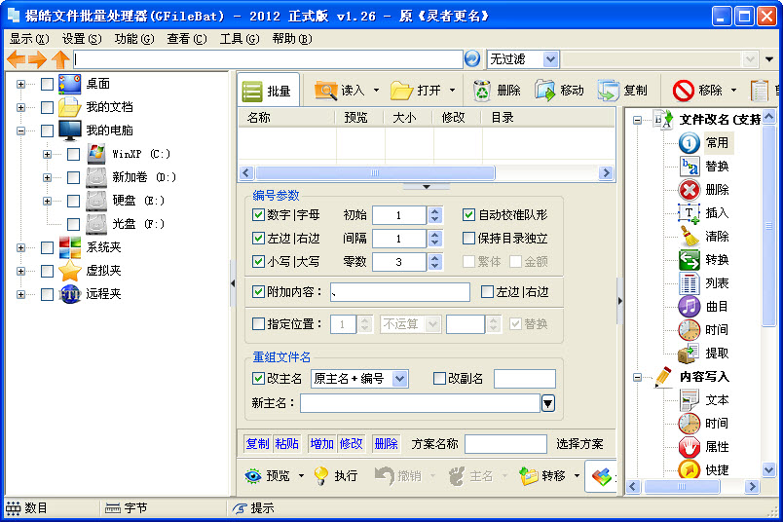Toggle 改主名 checkbox

click(x=258, y=379)
